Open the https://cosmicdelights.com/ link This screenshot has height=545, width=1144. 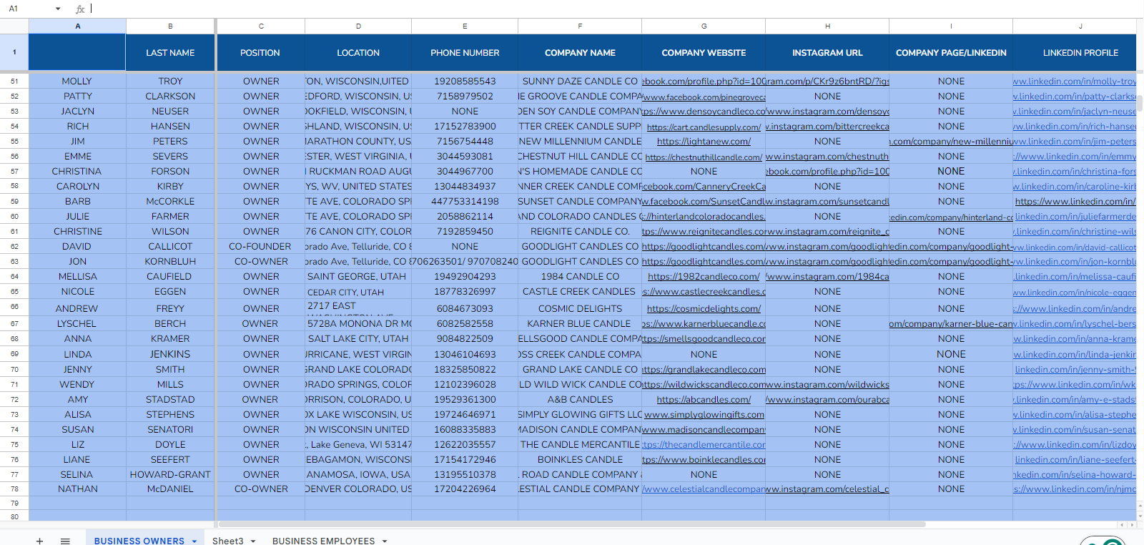(x=704, y=309)
